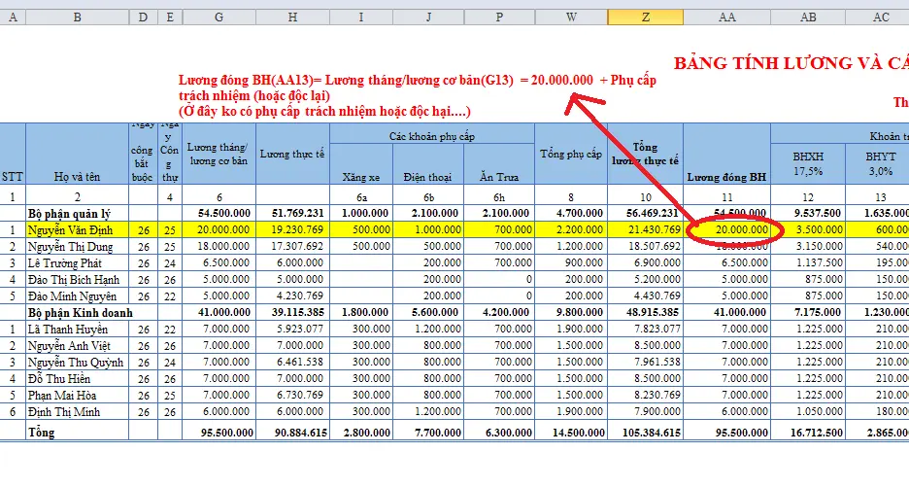
Task: Select the 21.430.769 total salary cell
Action: [x=645, y=229]
